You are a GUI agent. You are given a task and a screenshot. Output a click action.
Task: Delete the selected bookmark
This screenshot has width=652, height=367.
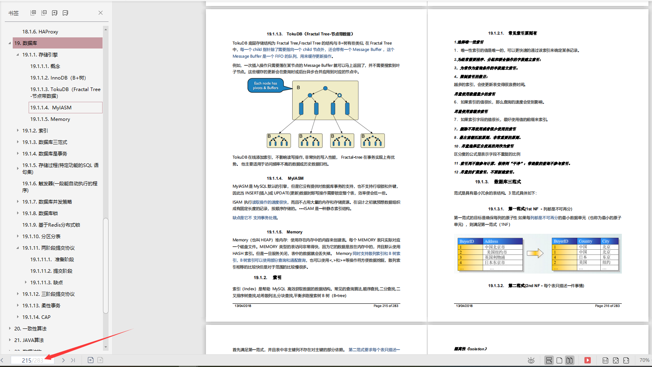[x=65, y=13]
